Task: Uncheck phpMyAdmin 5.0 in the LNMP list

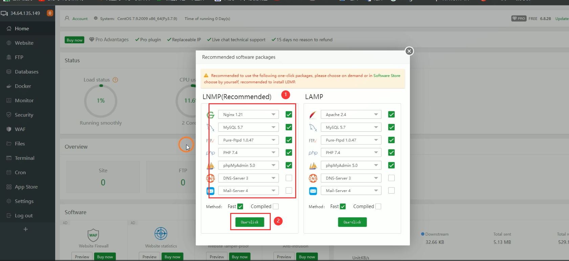Action: (x=289, y=165)
